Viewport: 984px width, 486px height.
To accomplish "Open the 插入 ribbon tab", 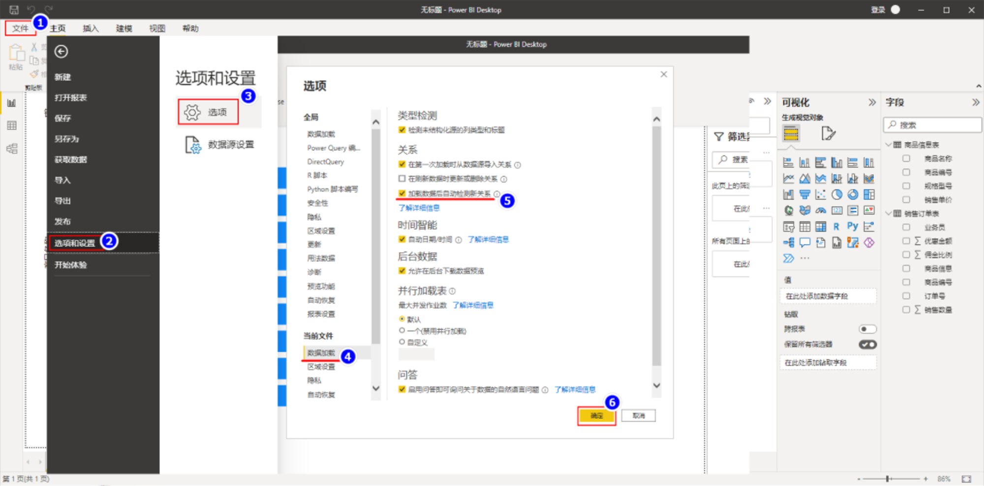I will [91, 29].
